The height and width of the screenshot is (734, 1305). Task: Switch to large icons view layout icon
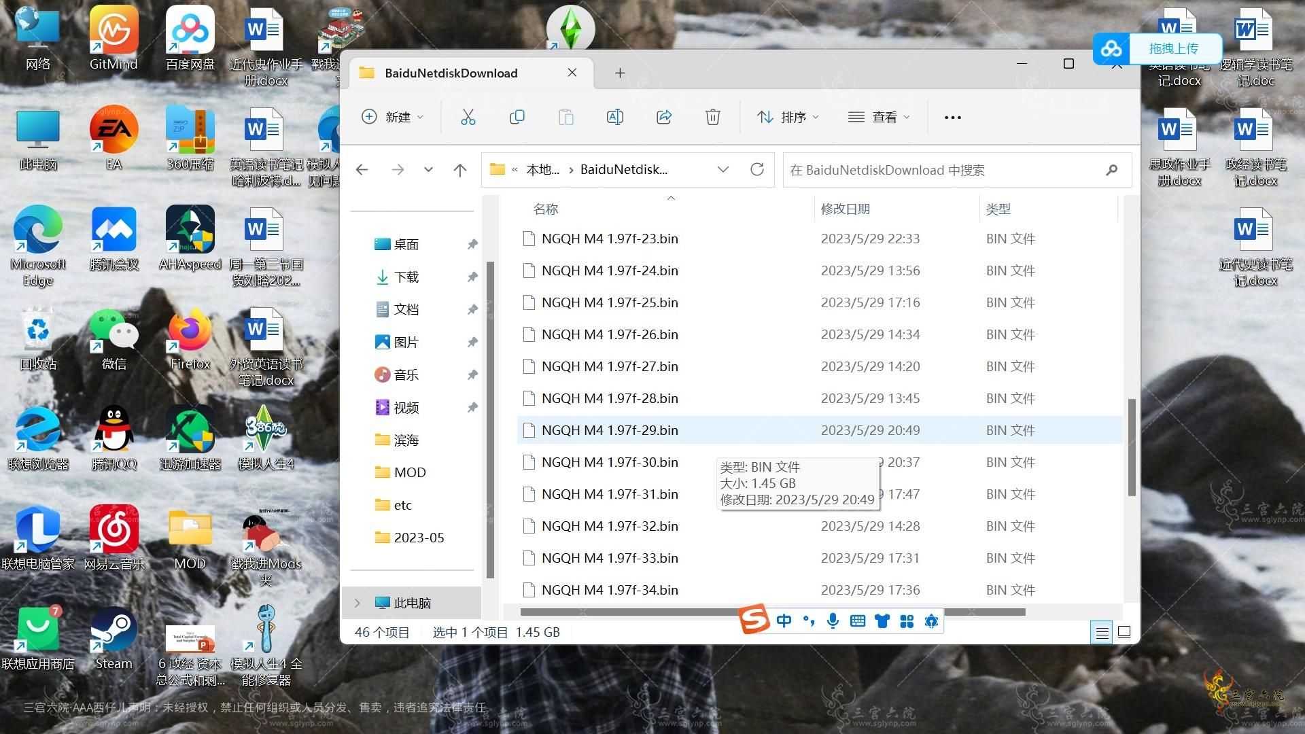(x=1124, y=632)
